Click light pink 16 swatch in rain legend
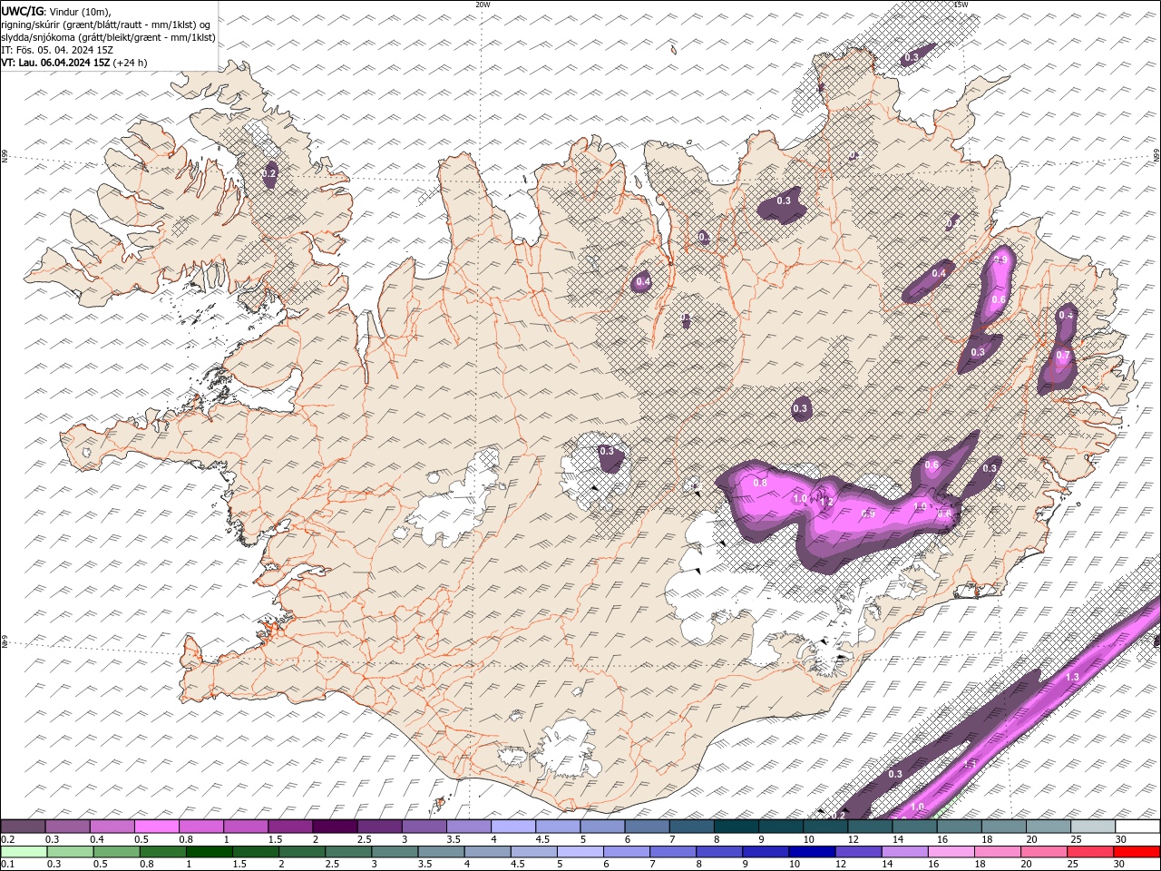Viewport: 1161px width, 871px height. pos(951,852)
